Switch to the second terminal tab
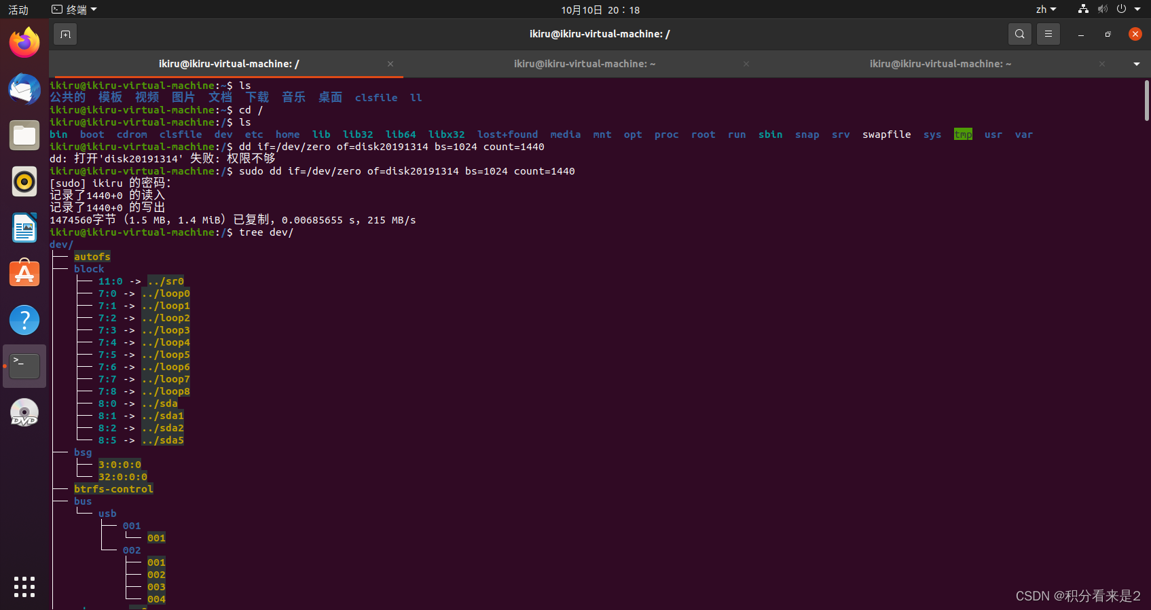 [585, 64]
